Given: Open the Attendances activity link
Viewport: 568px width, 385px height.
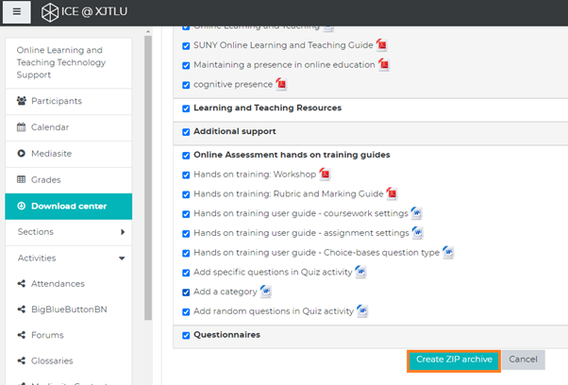Looking at the screenshot, I should click(x=58, y=284).
